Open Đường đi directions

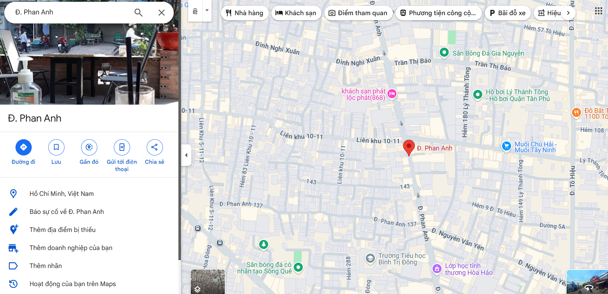point(23,152)
